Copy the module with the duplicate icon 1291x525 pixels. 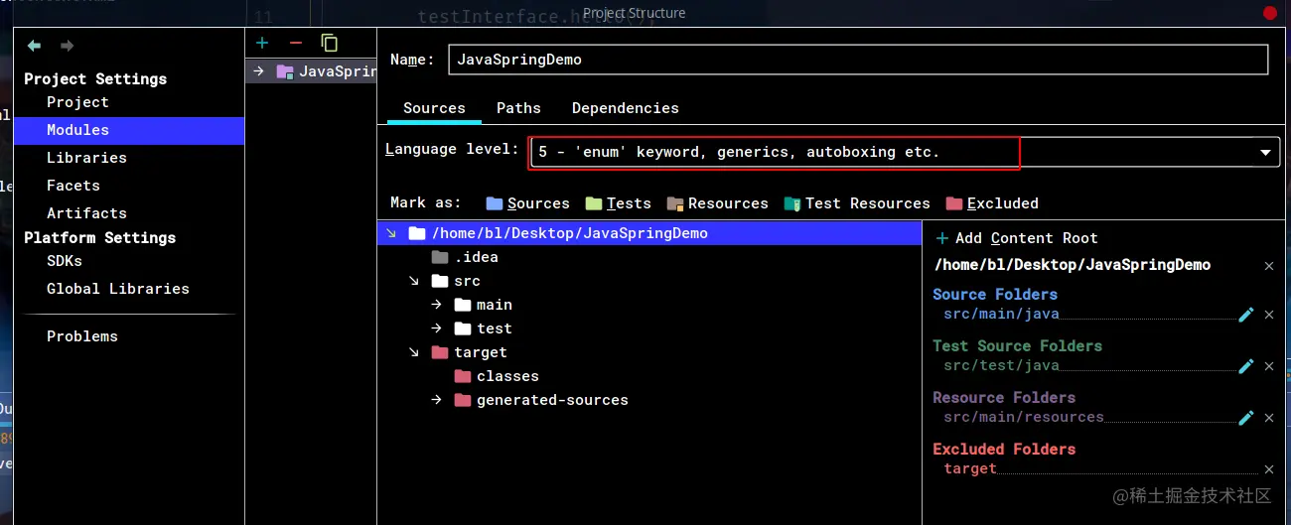pos(329,43)
